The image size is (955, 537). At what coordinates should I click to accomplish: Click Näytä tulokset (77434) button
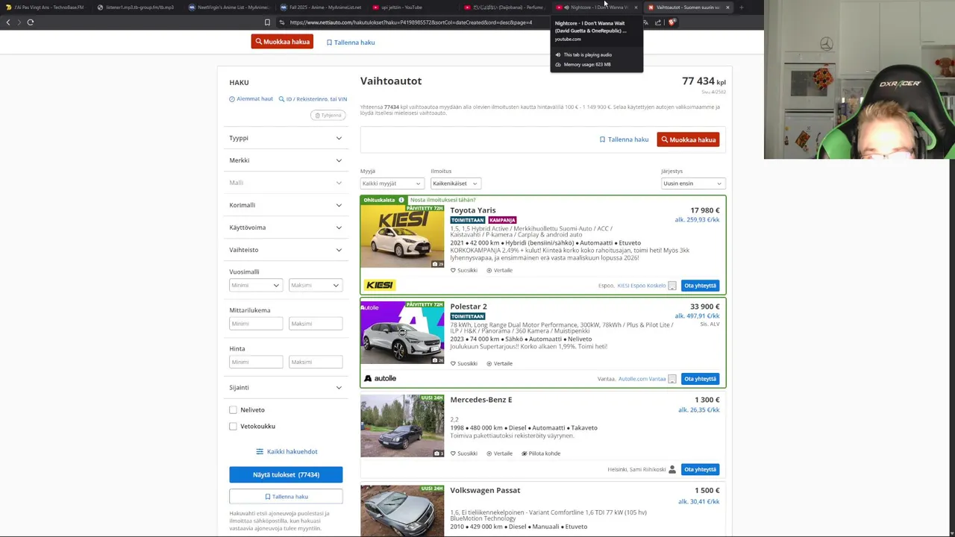[286, 474]
